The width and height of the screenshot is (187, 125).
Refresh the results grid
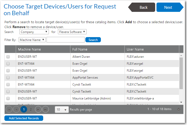pos(178,110)
